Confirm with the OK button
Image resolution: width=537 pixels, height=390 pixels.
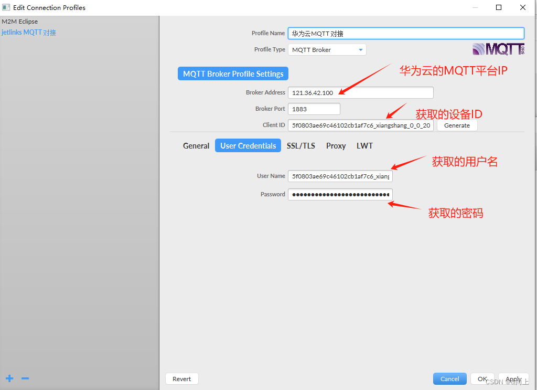[x=482, y=378]
